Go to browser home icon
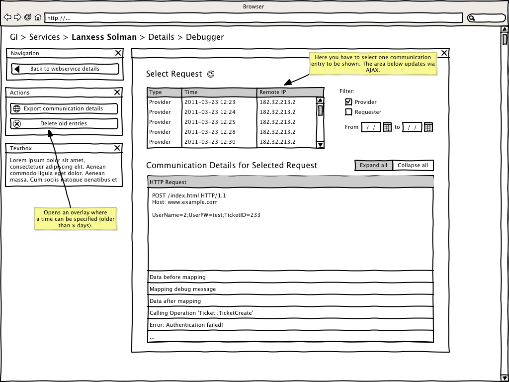509x382 pixels. tap(38, 17)
